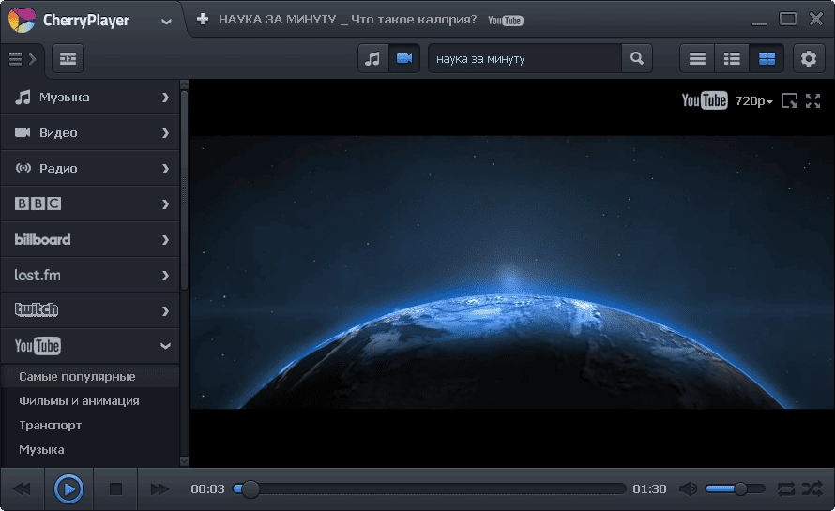This screenshot has width=835, height=511.
Task: Open the BBC section
Action: (90, 203)
